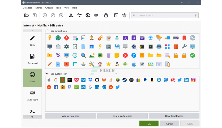This screenshot has height=128, width=222.
Task: Select the purple trash bin icon
Action: point(108,55)
